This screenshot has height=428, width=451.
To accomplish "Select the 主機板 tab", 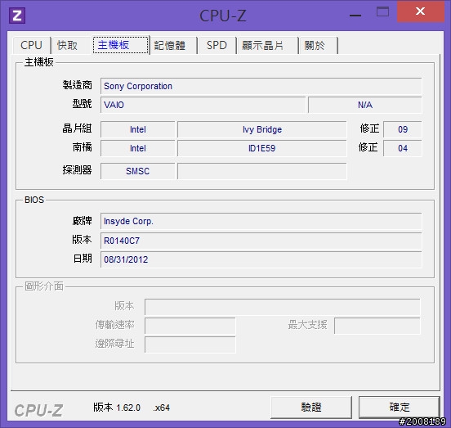I will [121, 45].
